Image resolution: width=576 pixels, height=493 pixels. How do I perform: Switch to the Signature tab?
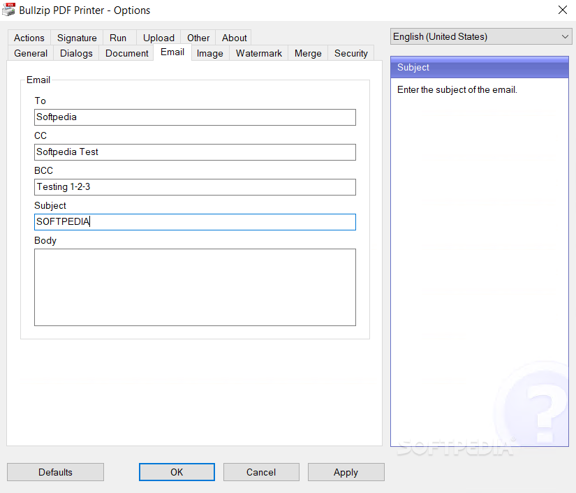pos(77,38)
